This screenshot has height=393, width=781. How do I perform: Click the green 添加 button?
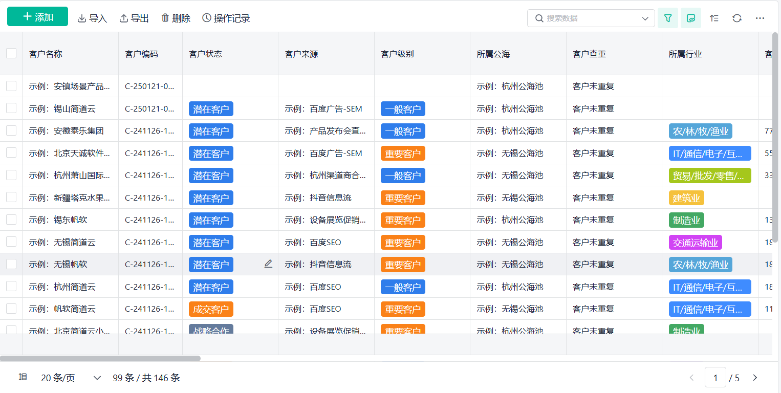pyautogui.click(x=37, y=16)
